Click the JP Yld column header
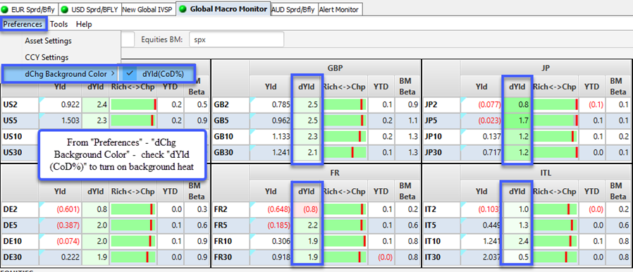The image size is (633, 272). [481, 87]
